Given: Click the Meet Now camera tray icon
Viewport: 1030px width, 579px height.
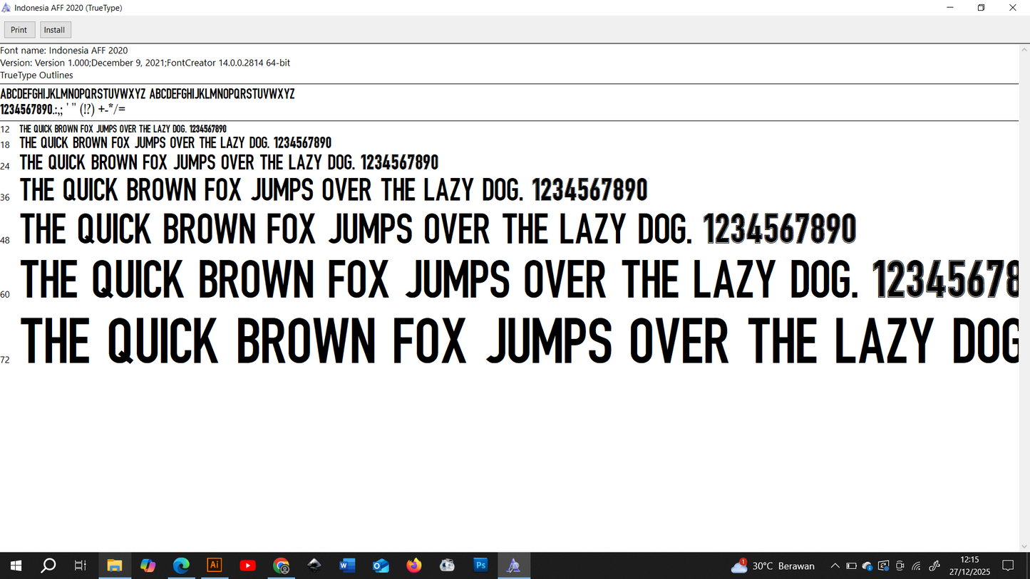Looking at the screenshot, I should (900, 566).
